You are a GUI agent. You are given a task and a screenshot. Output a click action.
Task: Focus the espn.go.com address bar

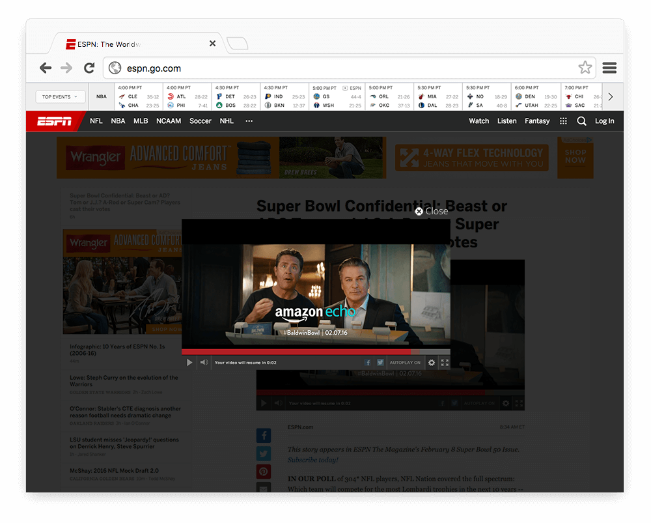pos(350,68)
